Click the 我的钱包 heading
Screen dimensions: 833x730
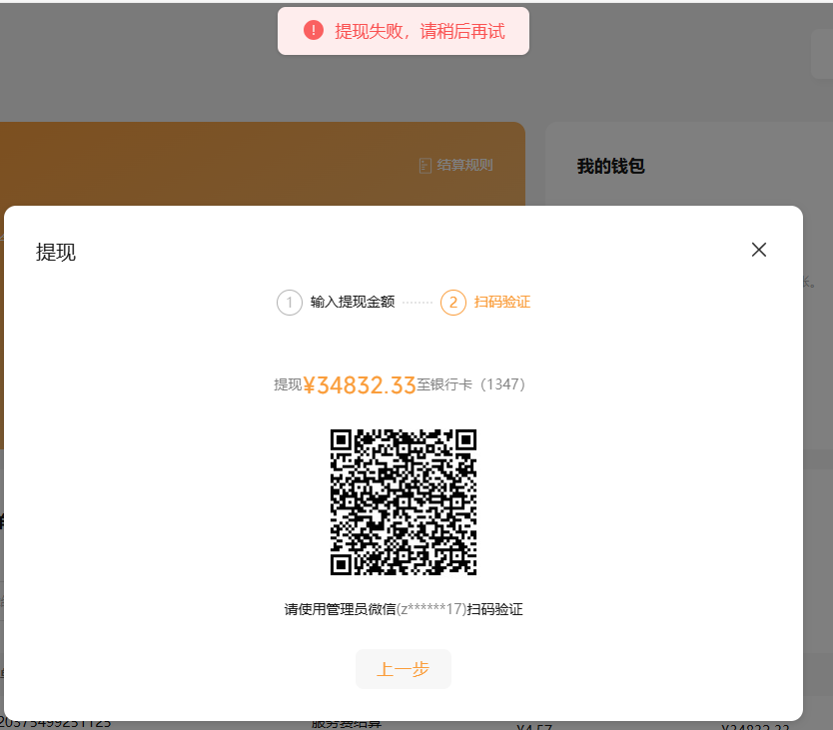[611, 166]
